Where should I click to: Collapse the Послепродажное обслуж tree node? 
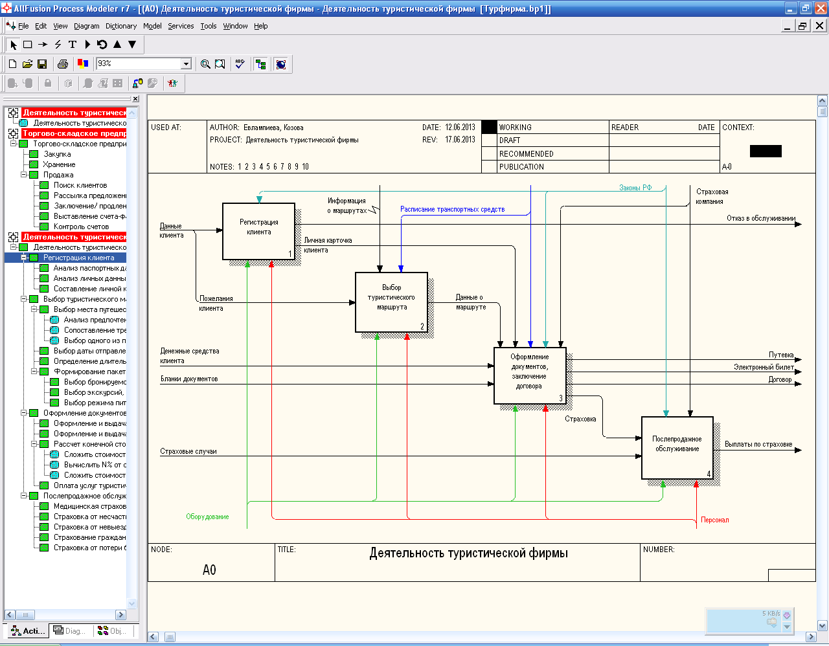(x=24, y=496)
